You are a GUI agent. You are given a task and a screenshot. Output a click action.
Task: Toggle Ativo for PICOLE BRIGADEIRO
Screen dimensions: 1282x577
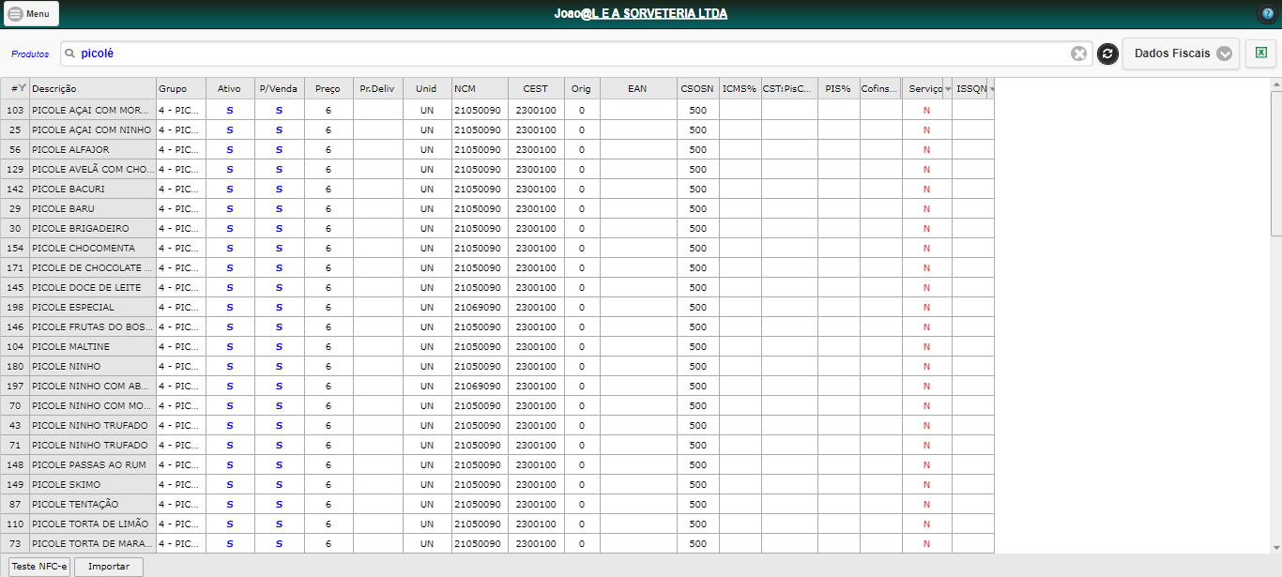(x=230, y=228)
